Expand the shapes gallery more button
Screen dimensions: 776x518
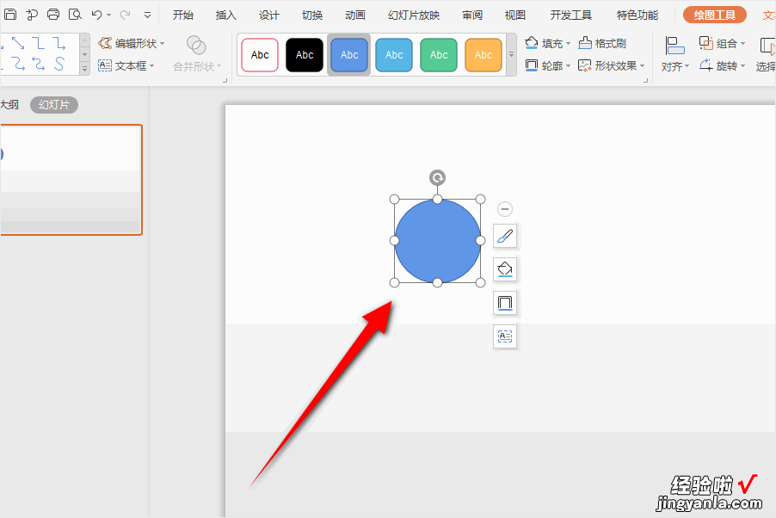(84, 70)
